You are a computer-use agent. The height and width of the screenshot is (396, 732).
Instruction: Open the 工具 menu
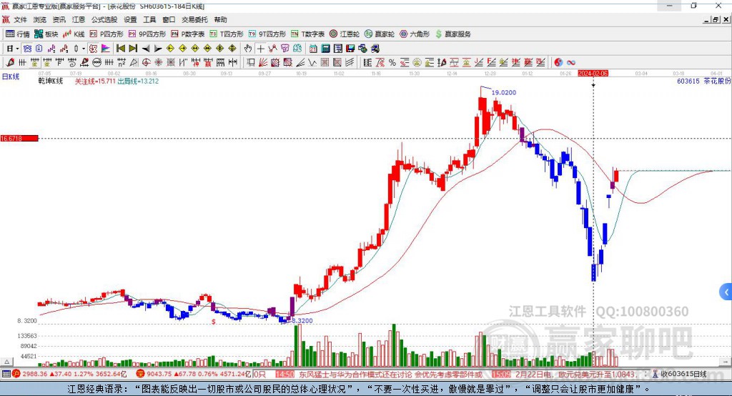[x=149, y=19]
